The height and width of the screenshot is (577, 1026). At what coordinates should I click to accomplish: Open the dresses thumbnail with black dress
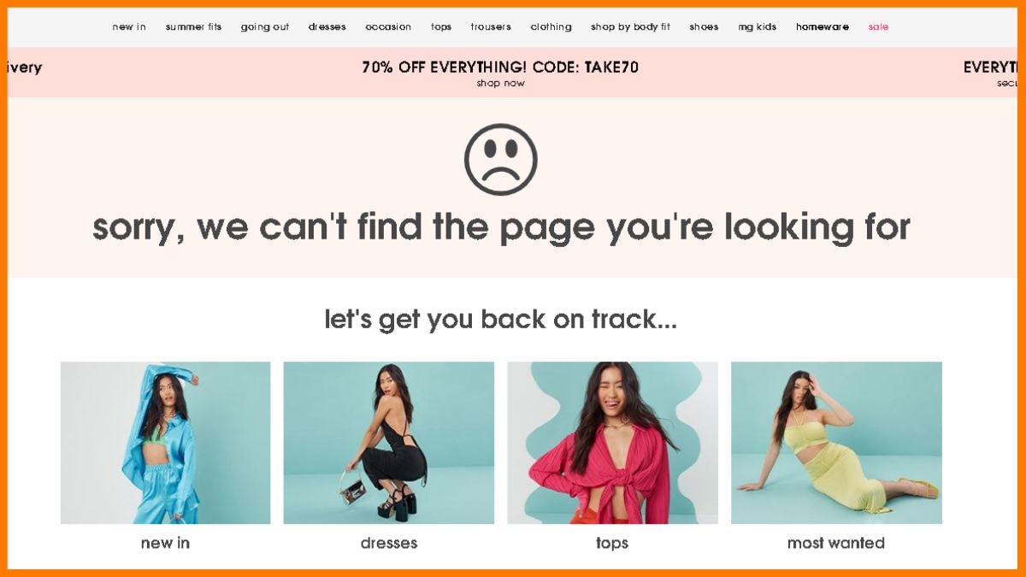[x=389, y=443]
